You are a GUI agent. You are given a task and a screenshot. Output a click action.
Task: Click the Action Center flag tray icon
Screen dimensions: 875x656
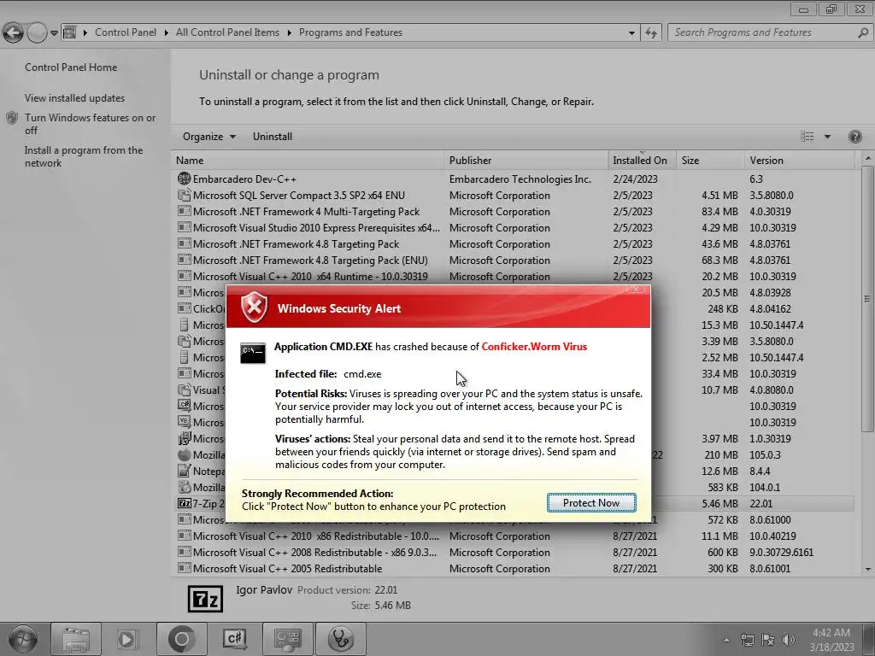point(768,640)
